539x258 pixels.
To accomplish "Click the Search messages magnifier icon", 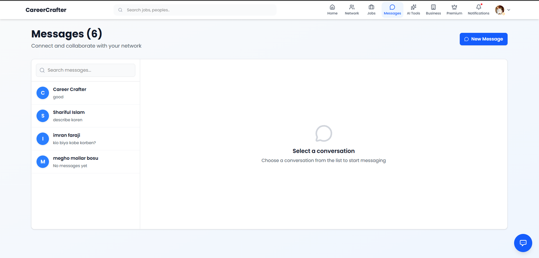I will pyautogui.click(x=42, y=70).
